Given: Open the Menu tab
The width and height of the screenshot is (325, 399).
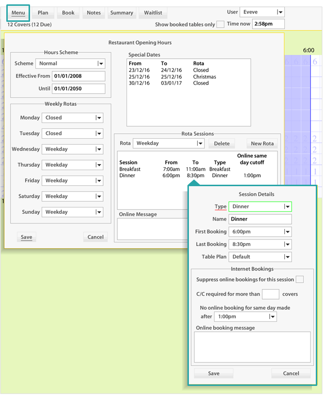Looking at the screenshot, I should point(18,13).
